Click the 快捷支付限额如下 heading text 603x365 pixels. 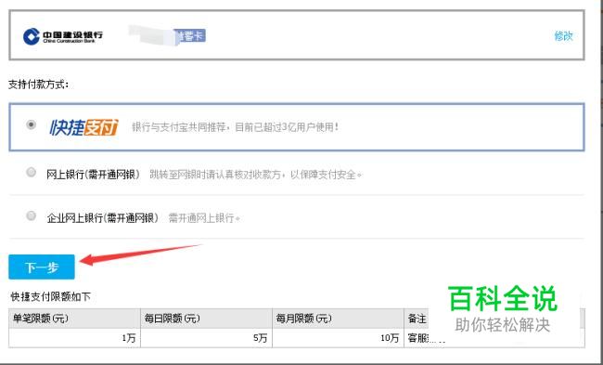[51, 296]
